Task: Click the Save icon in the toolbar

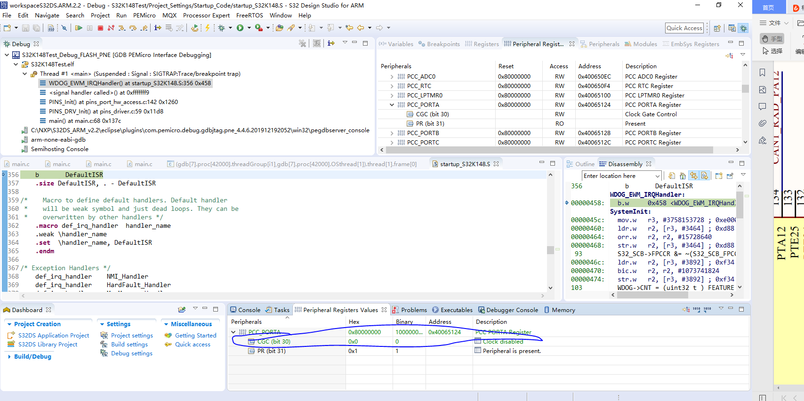Action: click(x=25, y=28)
